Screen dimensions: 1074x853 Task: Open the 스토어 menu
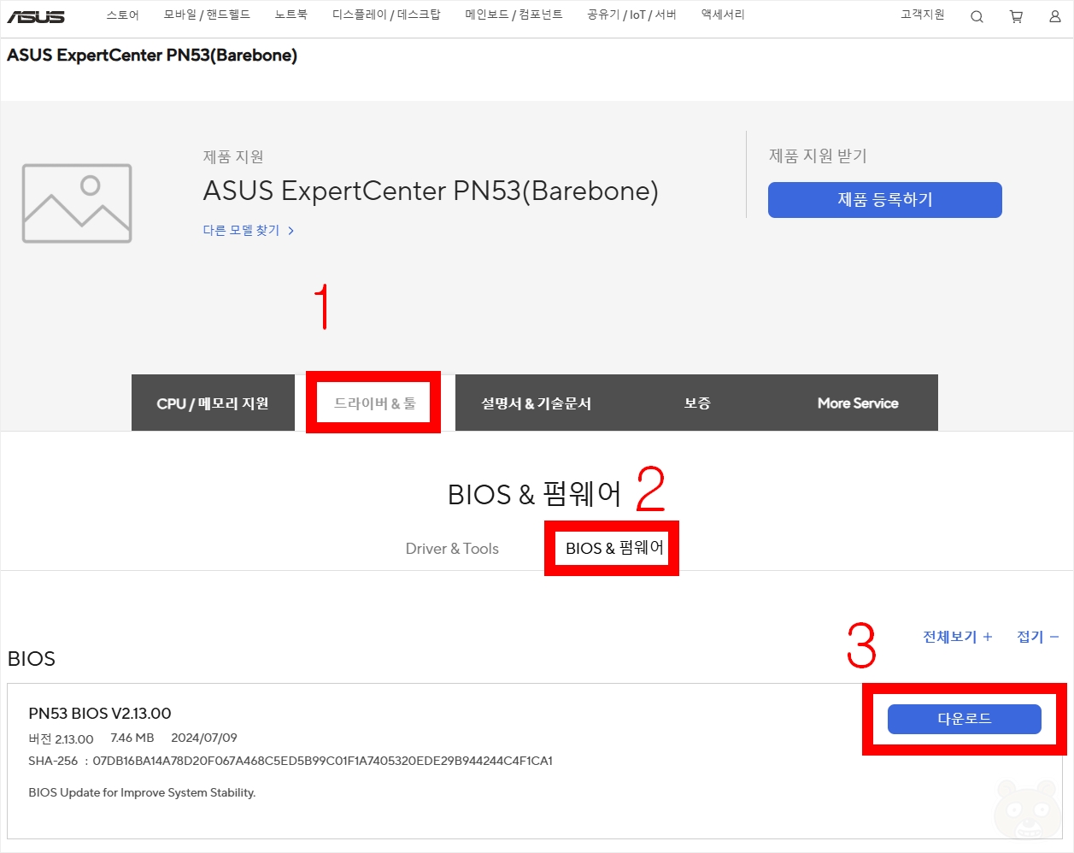123,15
